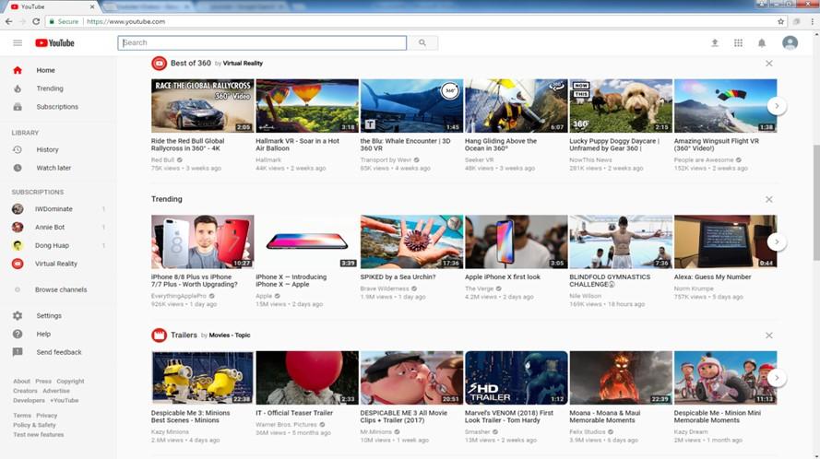Play Amazing Wingsuit Flight VR thumbnail
The width and height of the screenshot is (820, 459).
click(725, 106)
